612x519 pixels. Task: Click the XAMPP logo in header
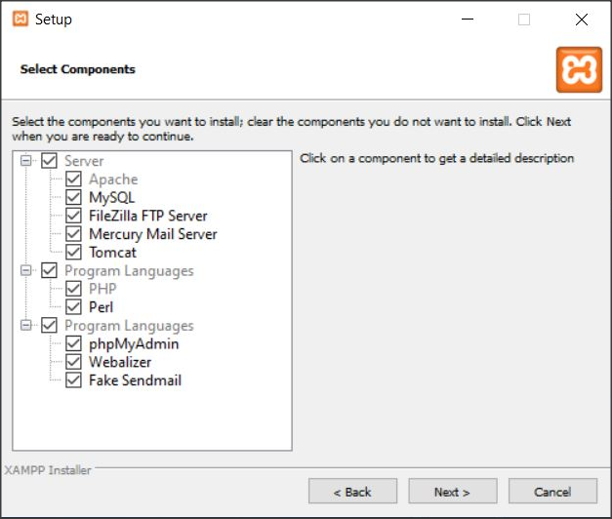pos(579,70)
